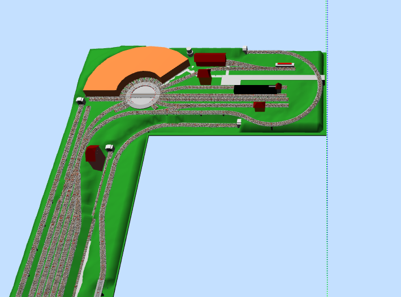Click the white object on the top edge track
The image size is (401, 297).
245,48
